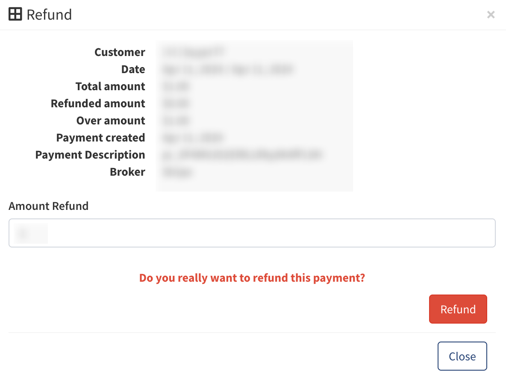Click the Date label
Image resolution: width=506 pixels, height=389 pixels.
[133, 69]
